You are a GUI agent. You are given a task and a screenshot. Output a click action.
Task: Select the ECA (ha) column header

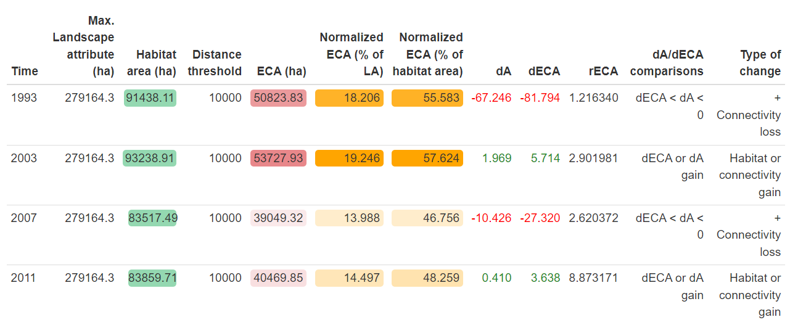281,71
